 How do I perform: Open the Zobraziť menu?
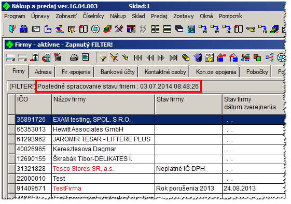pyautogui.click(x=66, y=16)
